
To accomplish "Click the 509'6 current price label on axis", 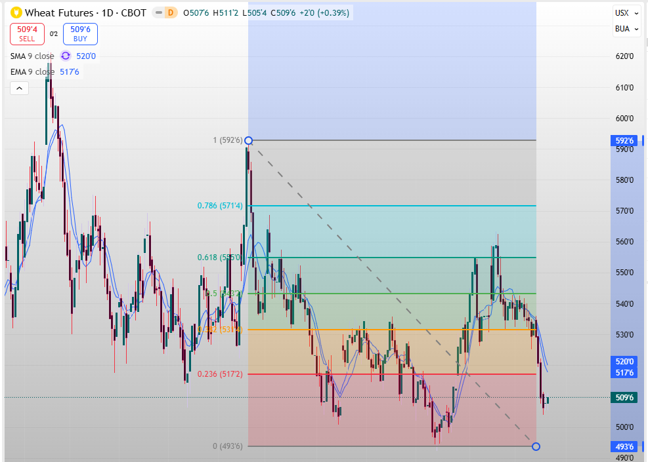I will coord(624,397).
